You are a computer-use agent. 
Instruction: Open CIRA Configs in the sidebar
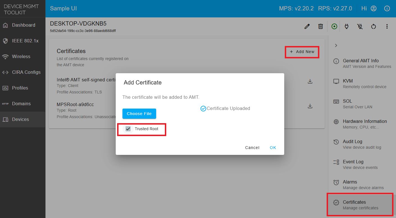[23, 72]
